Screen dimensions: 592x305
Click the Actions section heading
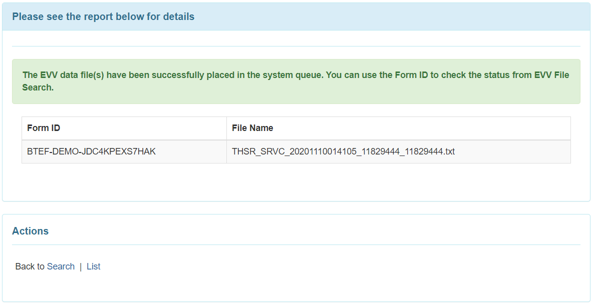[30, 231]
